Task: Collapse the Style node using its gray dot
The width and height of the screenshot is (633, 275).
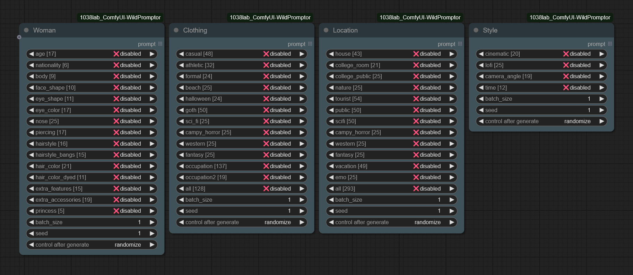Action: pyautogui.click(x=476, y=30)
